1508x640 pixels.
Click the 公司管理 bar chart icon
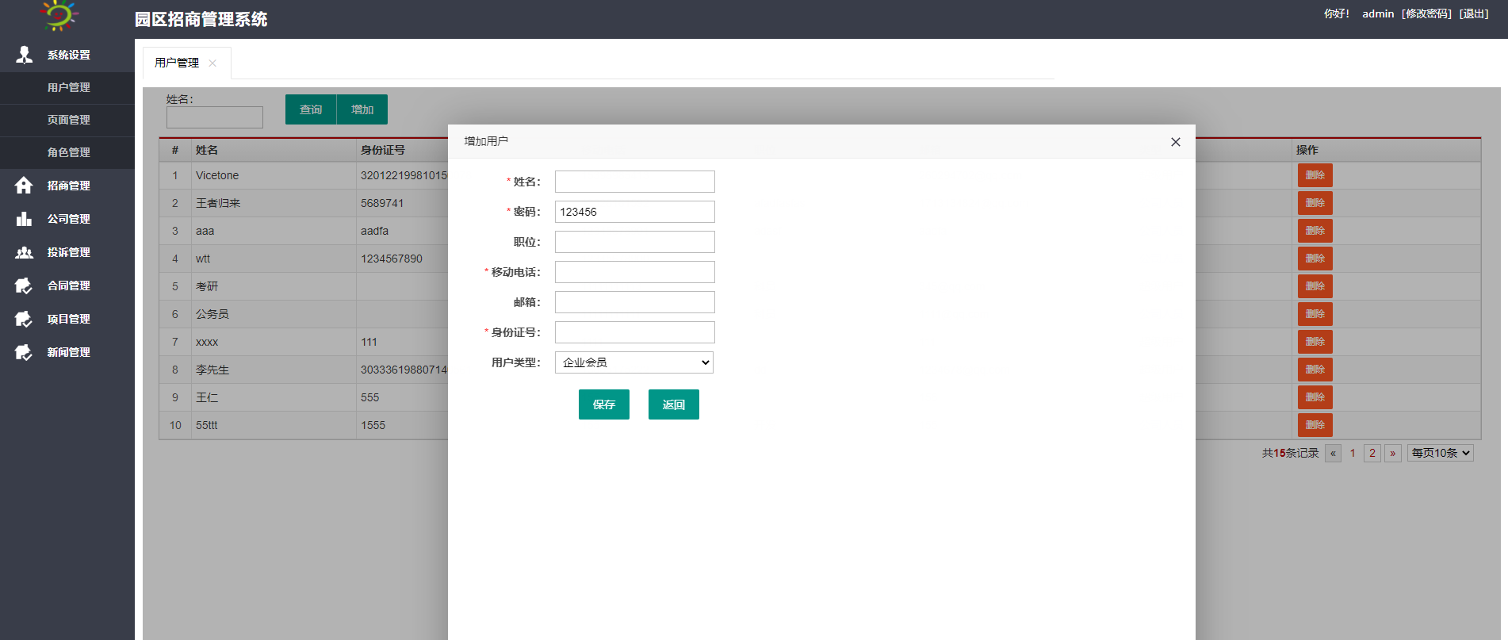coord(24,219)
